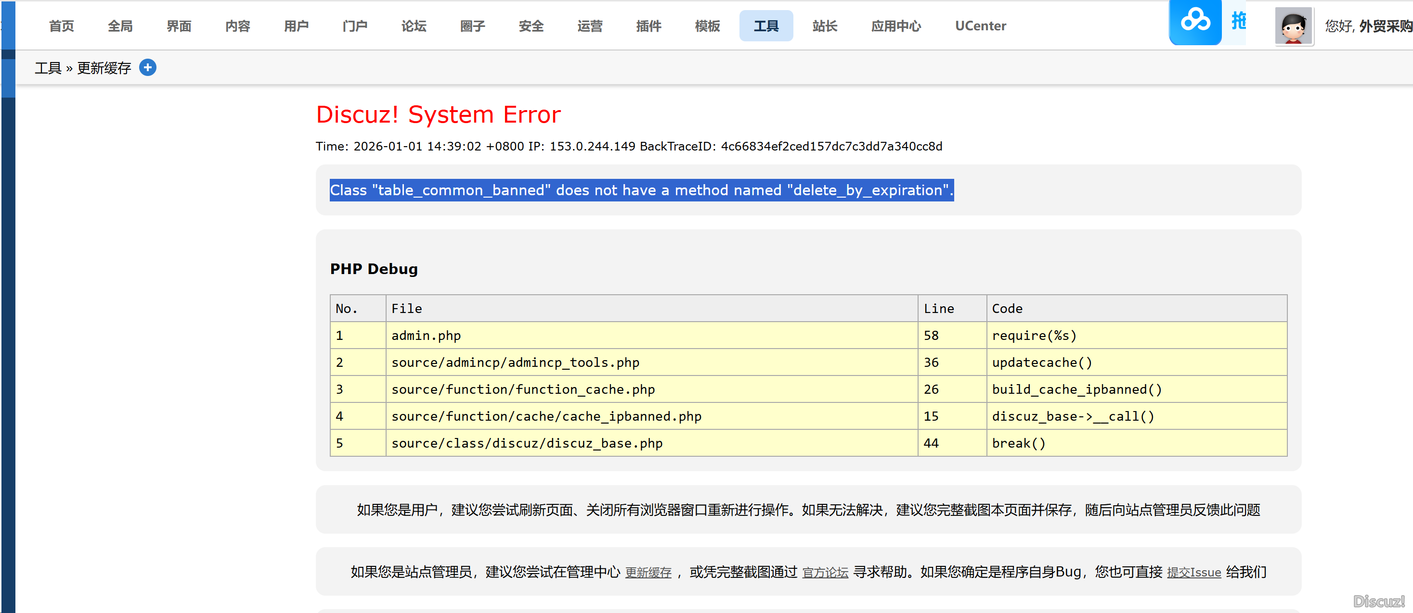The height and width of the screenshot is (613, 1413).
Task: Select the highlighted 工具 tab
Action: tap(766, 26)
